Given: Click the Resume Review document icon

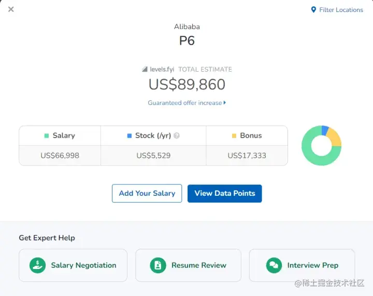Looking at the screenshot, I should [x=158, y=265].
